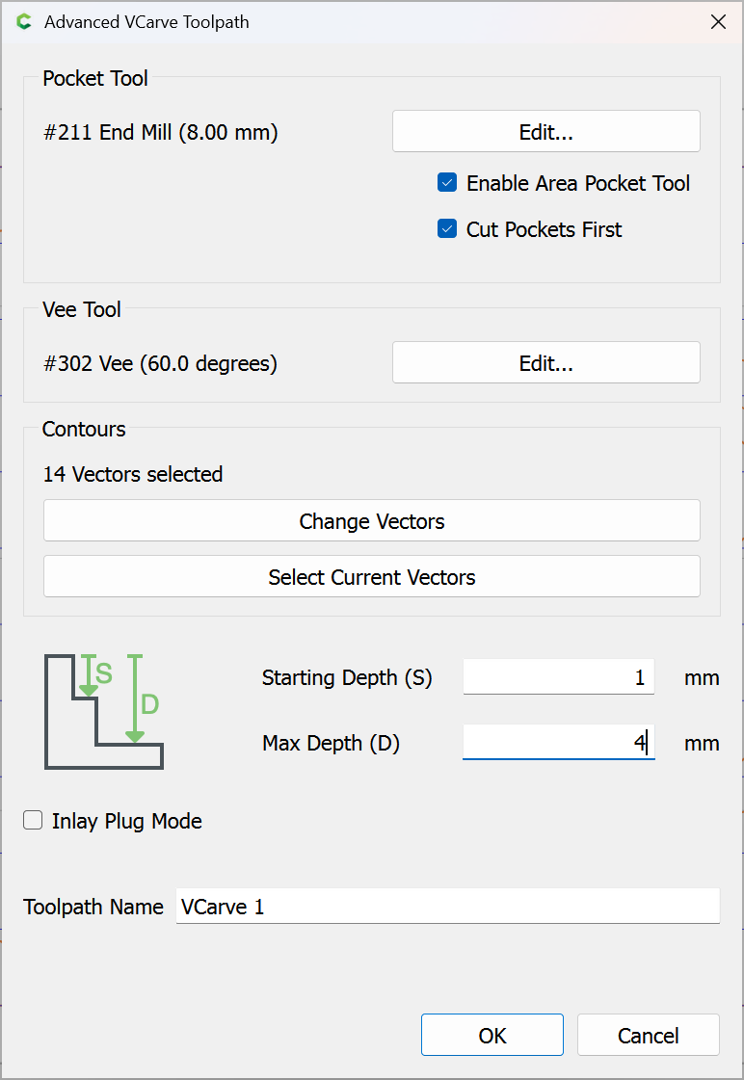Click the #211 End Mill tool label

point(161,133)
